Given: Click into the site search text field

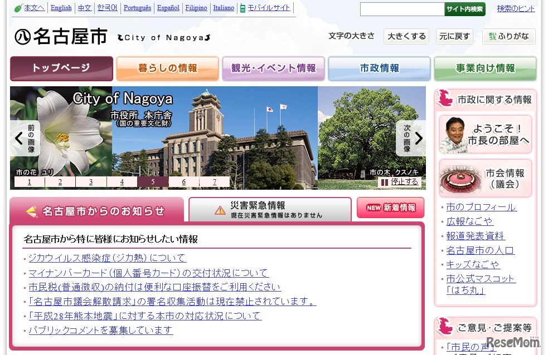Looking at the screenshot, I should (x=402, y=9).
